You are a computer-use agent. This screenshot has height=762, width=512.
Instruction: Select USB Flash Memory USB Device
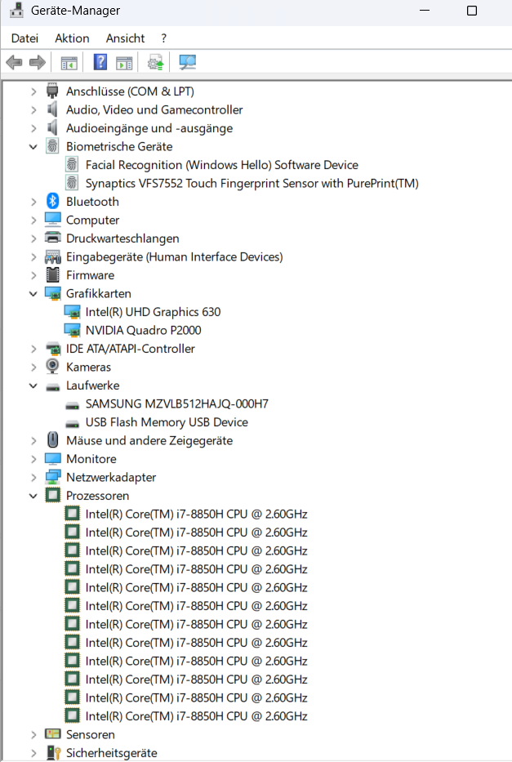point(167,421)
